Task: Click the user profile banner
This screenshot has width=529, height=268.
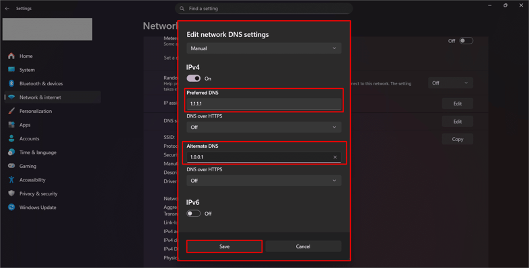Action: (x=47, y=30)
